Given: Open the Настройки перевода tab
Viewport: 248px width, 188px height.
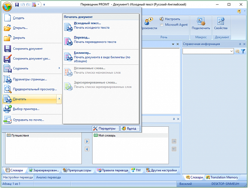Looking at the screenshot, I should [x=18, y=177].
